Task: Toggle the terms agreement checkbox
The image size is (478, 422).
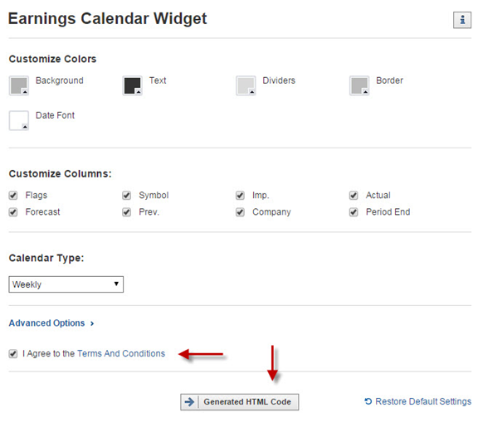Action: click(x=13, y=354)
